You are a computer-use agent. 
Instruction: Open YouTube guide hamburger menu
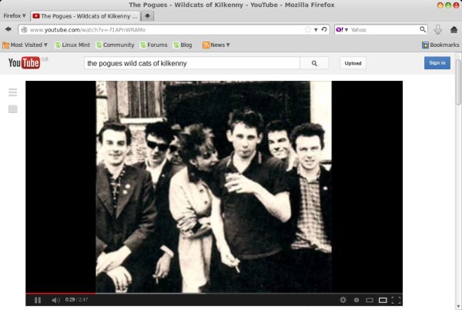coord(12,92)
